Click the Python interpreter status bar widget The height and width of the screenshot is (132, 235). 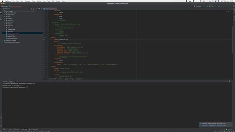pyautogui.click(x=220, y=131)
